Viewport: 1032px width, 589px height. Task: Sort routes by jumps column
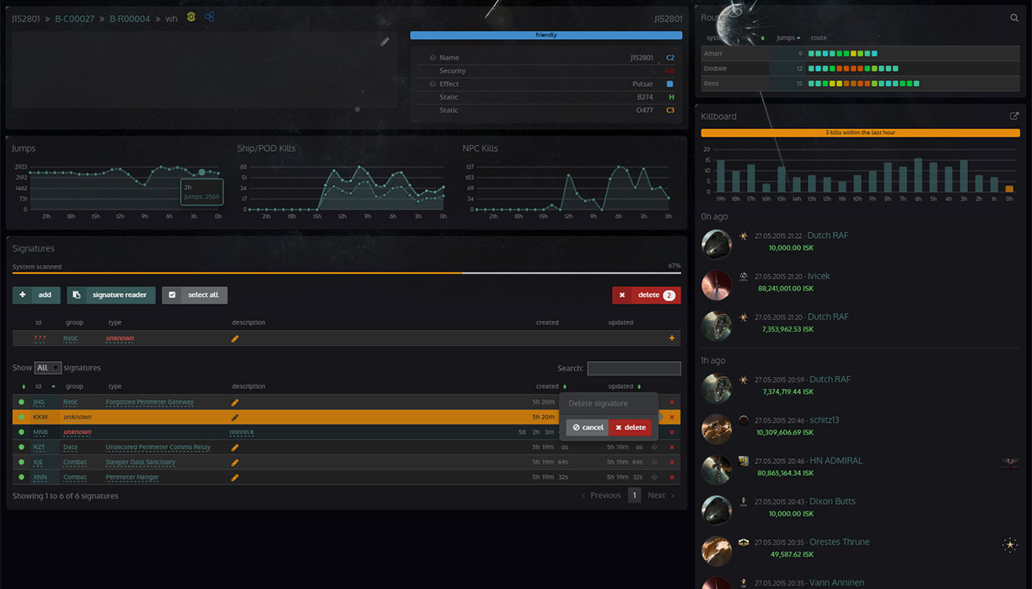(x=788, y=38)
